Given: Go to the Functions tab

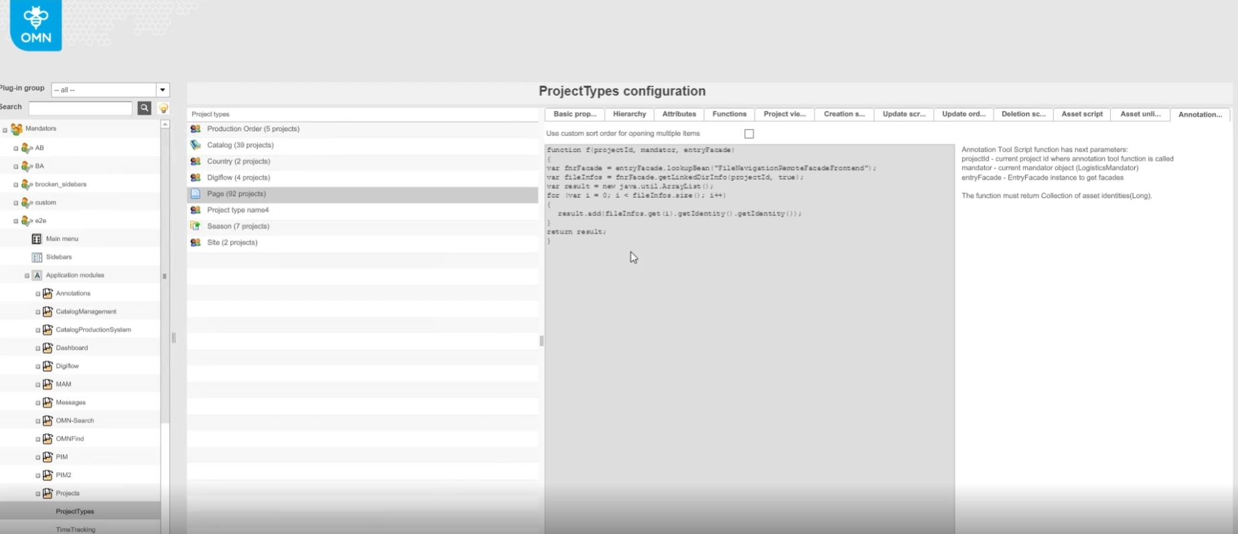Looking at the screenshot, I should click(730, 114).
